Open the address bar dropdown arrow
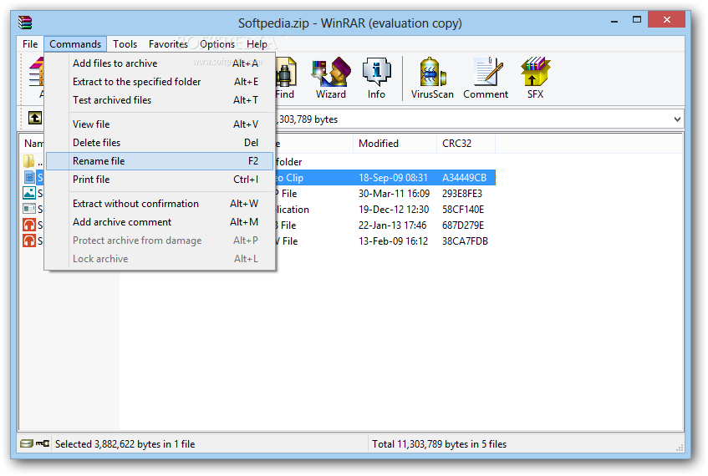The image size is (708, 476). (x=677, y=119)
